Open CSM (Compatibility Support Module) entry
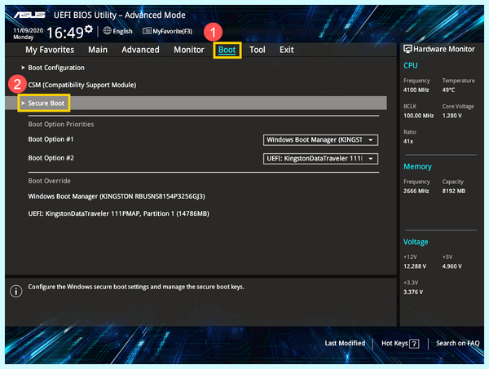 coord(82,85)
